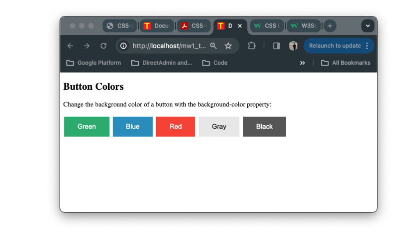Click the Relaunch to update button
The height and width of the screenshot is (236, 420).
click(334, 46)
